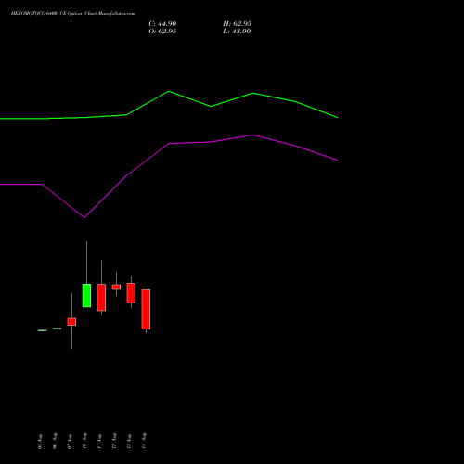Image resolution: width=464 pixels, height=464 pixels.
Task: Click the 10 Aug date label
Action: click(84, 441)
